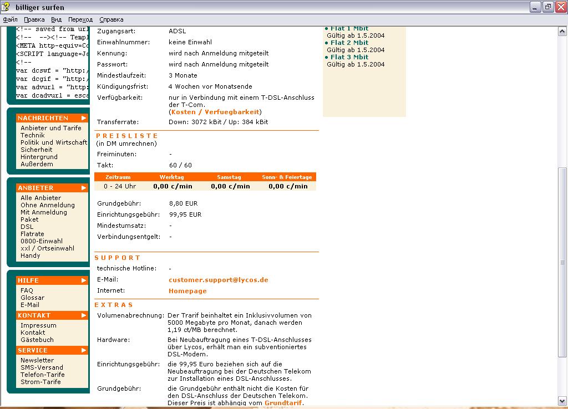Open the SMS-Versand service link

pyautogui.click(x=42, y=368)
